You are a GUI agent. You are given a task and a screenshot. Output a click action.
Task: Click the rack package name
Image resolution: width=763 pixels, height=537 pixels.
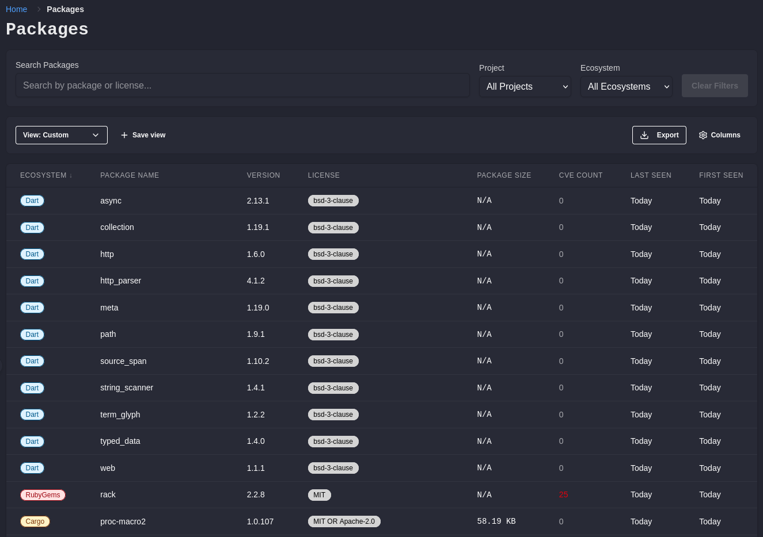(x=108, y=494)
